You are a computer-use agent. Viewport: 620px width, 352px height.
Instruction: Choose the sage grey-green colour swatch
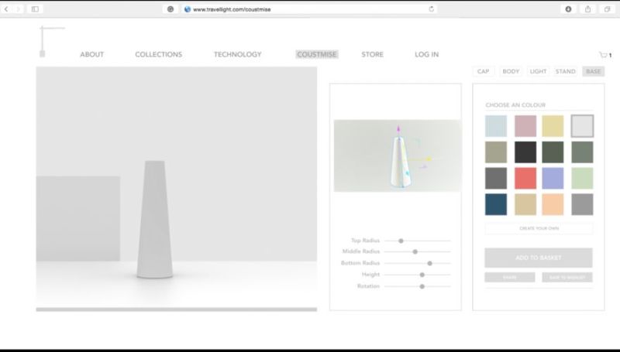[582, 152]
